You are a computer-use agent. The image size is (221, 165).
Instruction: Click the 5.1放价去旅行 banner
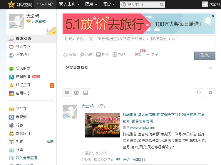pos(139,24)
